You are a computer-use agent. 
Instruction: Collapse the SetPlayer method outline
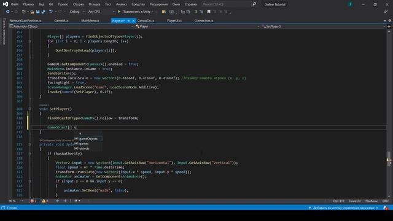[30, 109]
